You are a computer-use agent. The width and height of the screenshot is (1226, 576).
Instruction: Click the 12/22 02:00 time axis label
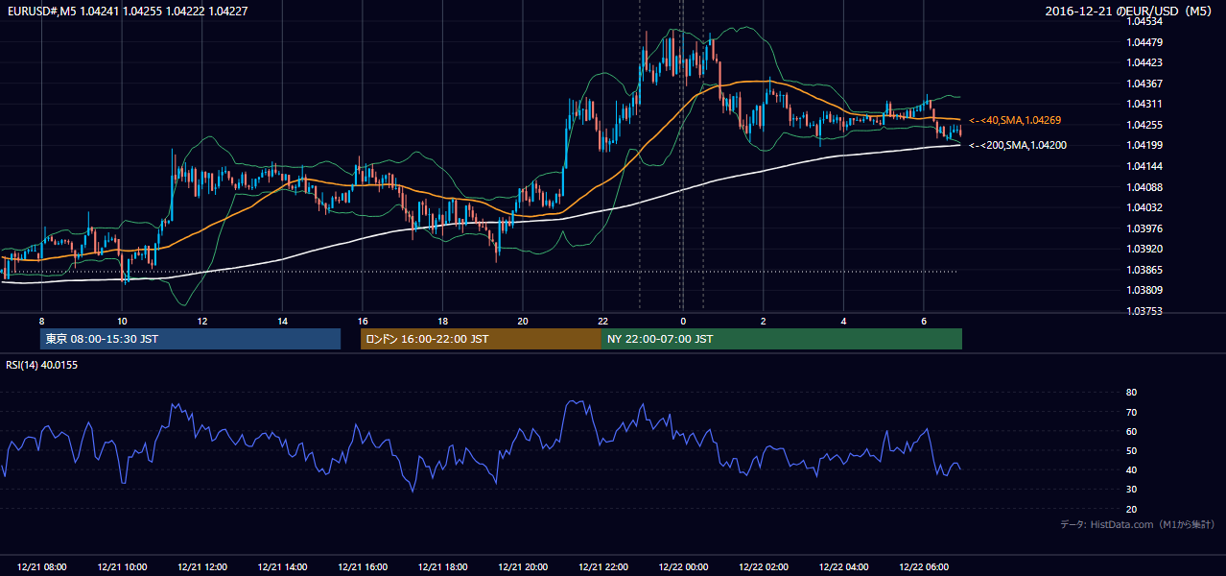click(x=764, y=567)
